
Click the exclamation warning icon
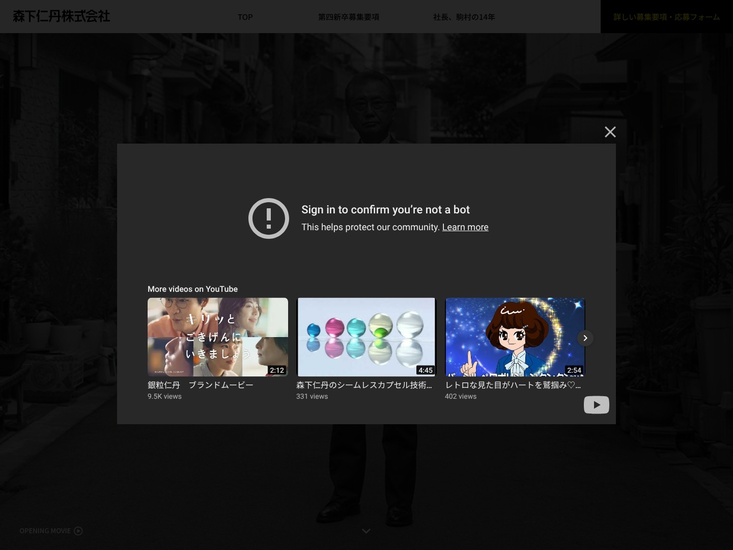click(269, 218)
